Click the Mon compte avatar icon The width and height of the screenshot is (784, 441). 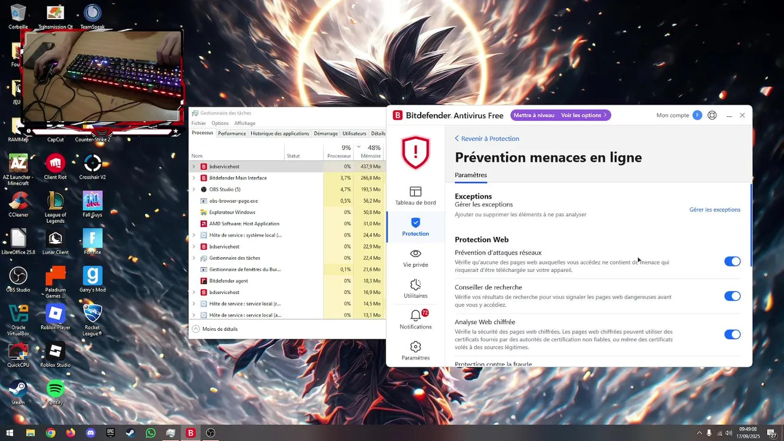pos(697,115)
